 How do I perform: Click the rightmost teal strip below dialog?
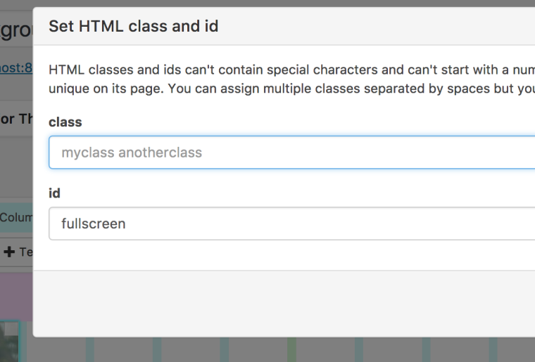(493, 349)
